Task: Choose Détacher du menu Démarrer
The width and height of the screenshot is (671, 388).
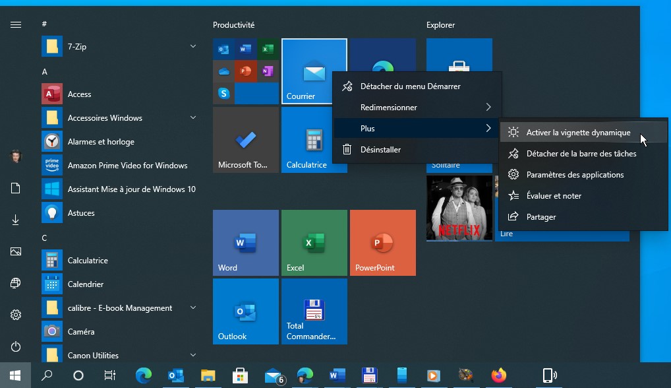Action: pyautogui.click(x=410, y=86)
